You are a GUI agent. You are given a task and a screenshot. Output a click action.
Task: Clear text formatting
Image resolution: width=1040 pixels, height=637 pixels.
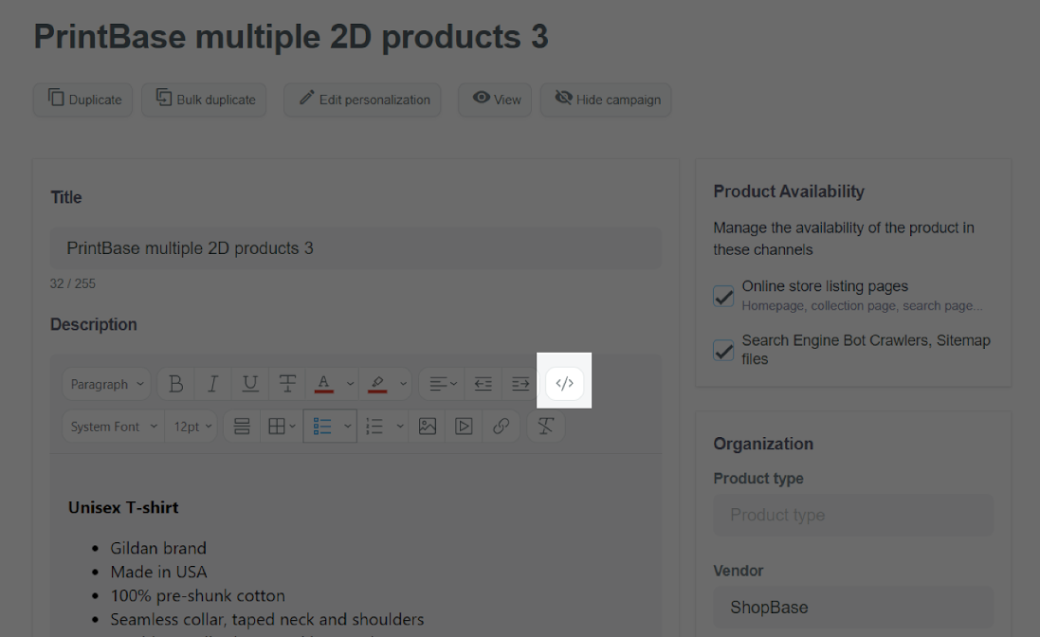546,427
